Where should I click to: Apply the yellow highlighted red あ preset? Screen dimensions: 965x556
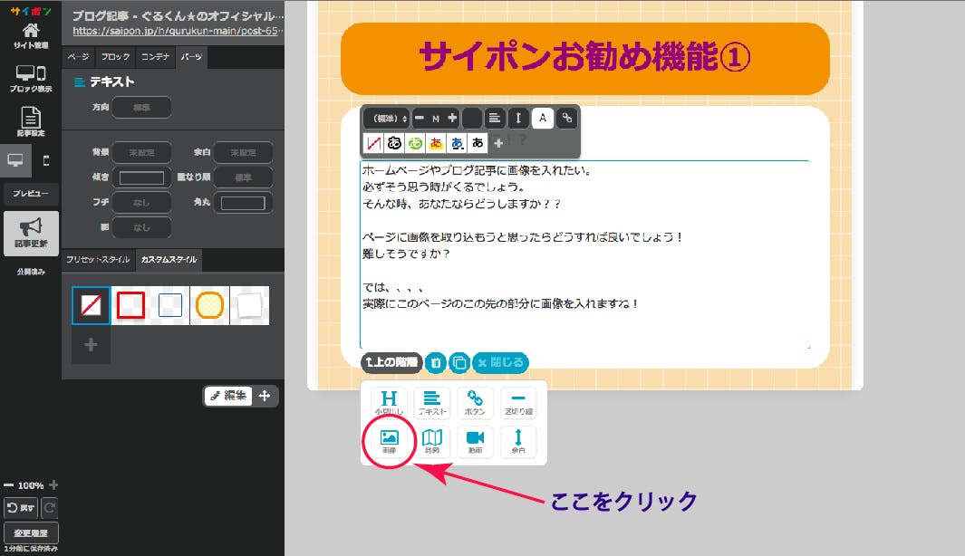point(437,143)
